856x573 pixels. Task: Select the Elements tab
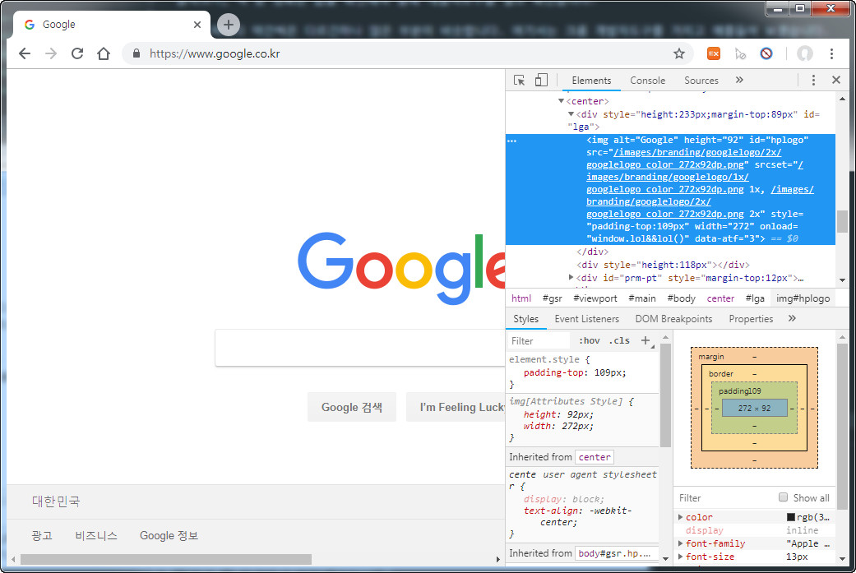click(x=591, y=81)
